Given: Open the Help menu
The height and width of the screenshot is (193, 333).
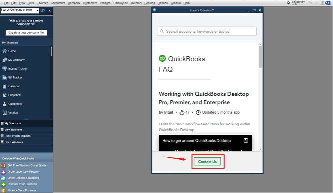Looking at the screenshot, I should click(x=187, y=3).
